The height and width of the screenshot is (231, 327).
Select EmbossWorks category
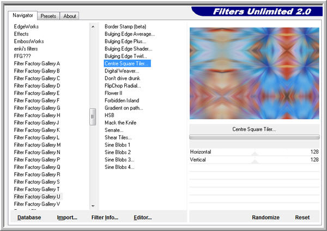tap(29, 41)
